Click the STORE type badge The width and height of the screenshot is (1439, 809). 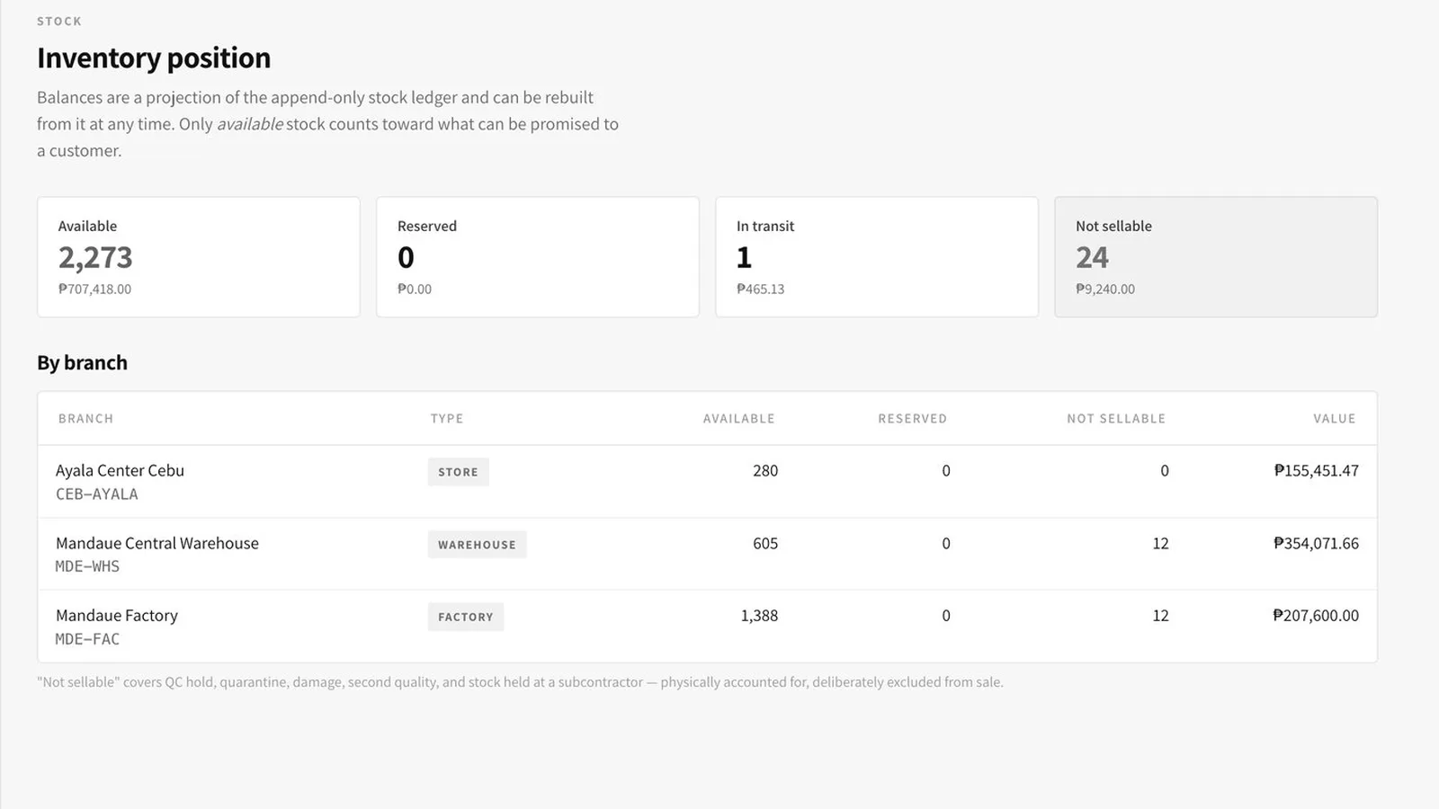pos(458,472)
